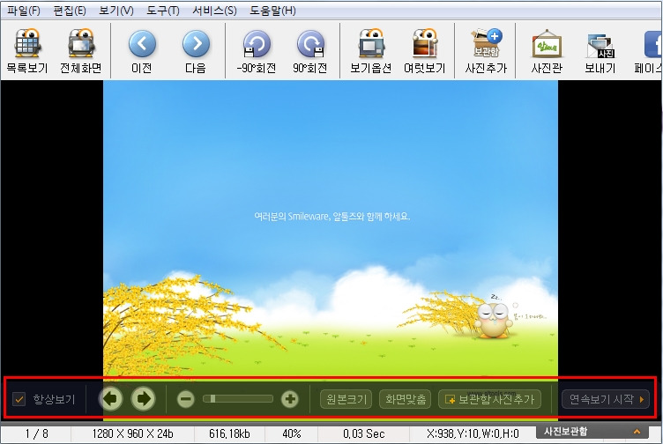Click 보관함사진추가 button
This screenshot has width=663, height=444.
[x=490, y=399]
